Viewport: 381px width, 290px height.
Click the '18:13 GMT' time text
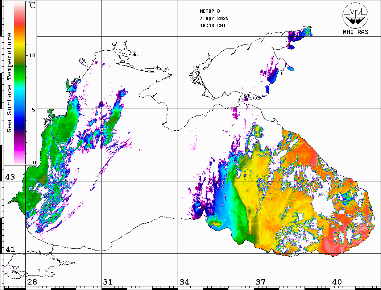click(212, 25)
